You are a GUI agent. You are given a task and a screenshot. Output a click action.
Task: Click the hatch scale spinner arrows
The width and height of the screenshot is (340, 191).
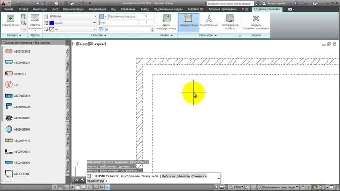152,29
